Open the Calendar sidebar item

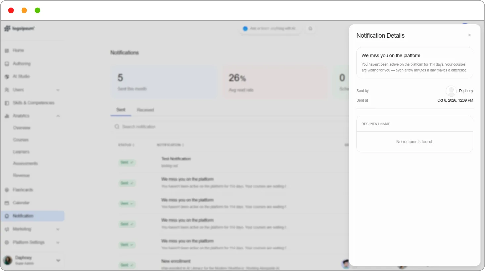21,203
